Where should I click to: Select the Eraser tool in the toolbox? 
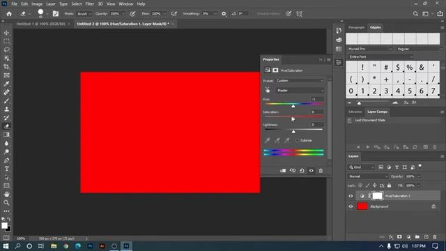point(6,126)
